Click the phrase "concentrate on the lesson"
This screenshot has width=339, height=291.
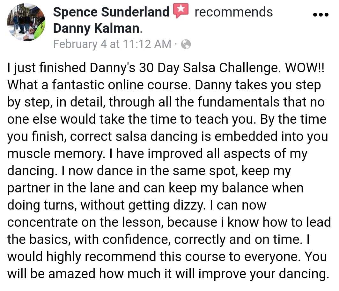pyautogui.click(x=85, y=222)
